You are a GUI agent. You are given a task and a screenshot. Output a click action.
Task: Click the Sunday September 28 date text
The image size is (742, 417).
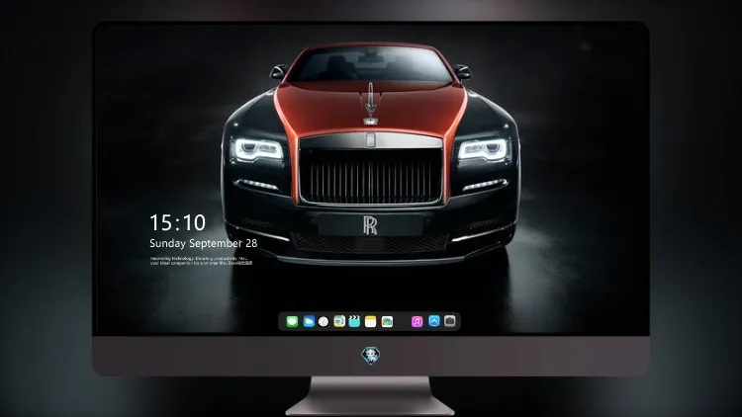(x=204, y=243)
